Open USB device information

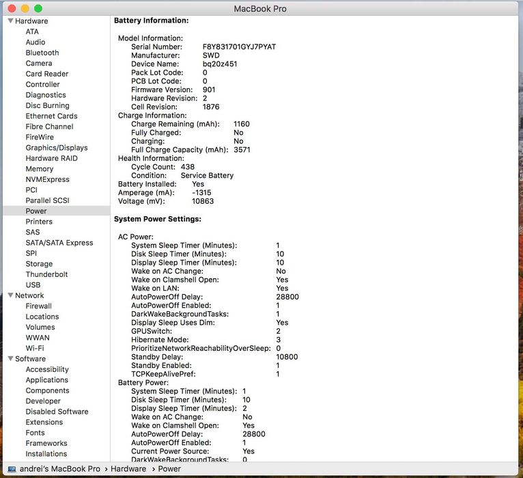[x=33, y=285]
